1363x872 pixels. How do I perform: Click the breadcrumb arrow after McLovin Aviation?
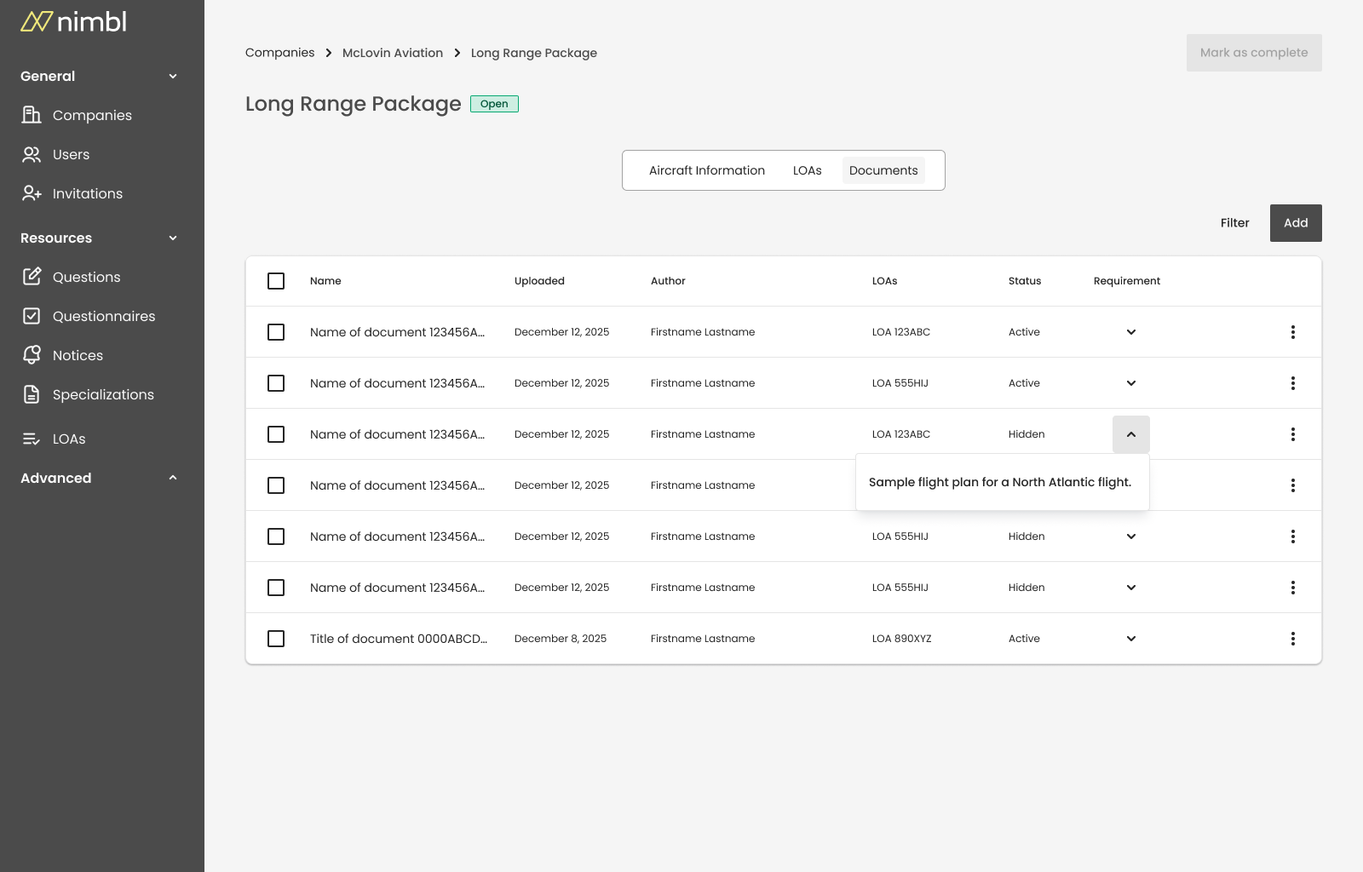[457, 53]
